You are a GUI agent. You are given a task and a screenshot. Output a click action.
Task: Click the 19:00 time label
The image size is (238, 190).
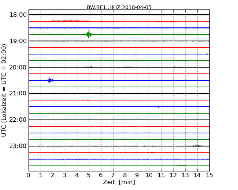click(x=18, y=41)
